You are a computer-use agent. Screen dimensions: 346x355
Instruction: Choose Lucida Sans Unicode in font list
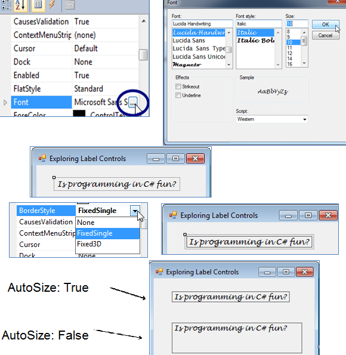(x=199, y=57)
